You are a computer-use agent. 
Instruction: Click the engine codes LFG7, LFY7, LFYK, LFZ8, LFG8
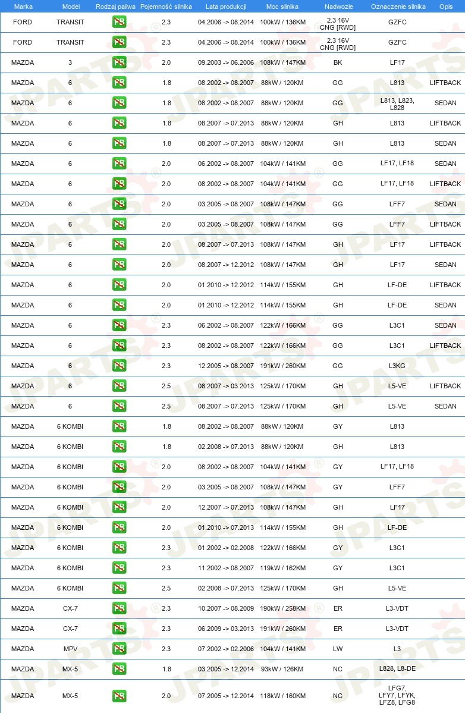[397, 695]
